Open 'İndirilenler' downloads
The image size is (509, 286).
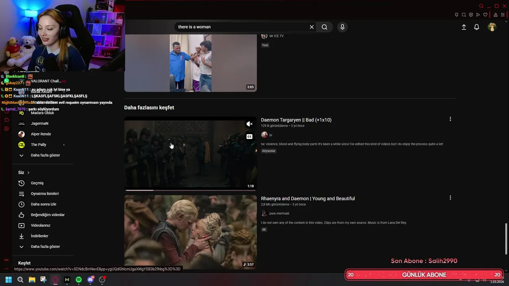pos(40,236)
